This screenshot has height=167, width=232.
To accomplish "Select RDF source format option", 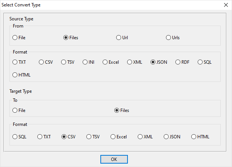I will 178,62.
